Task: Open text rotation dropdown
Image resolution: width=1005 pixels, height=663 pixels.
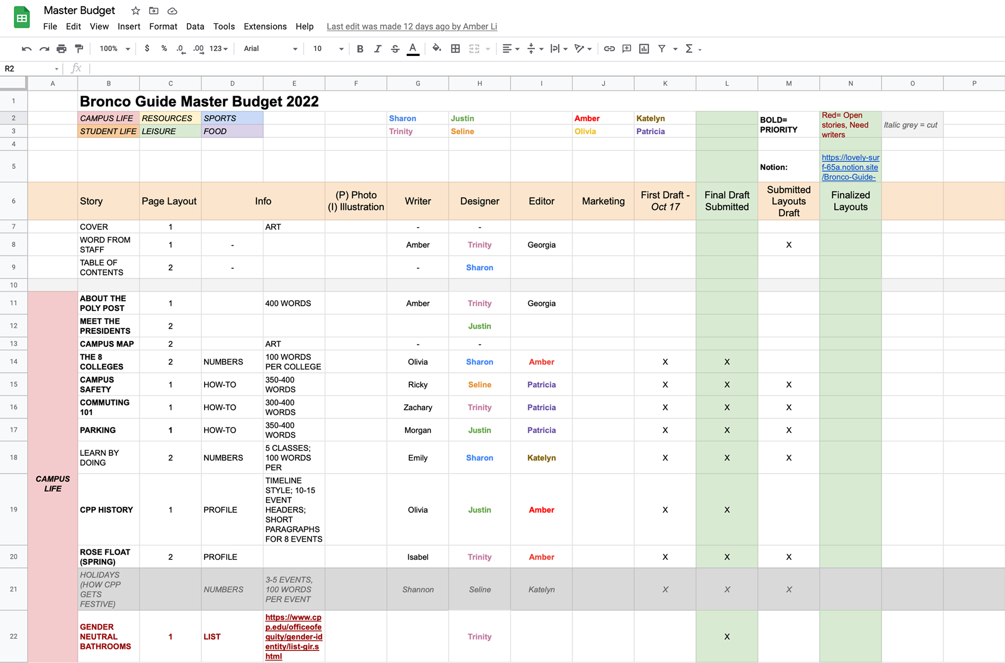Action: point(583,49)
